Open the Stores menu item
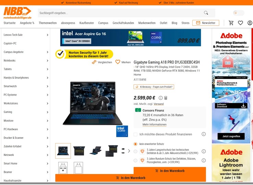This screenshot has width=253, height=185. tap(185, 23)
